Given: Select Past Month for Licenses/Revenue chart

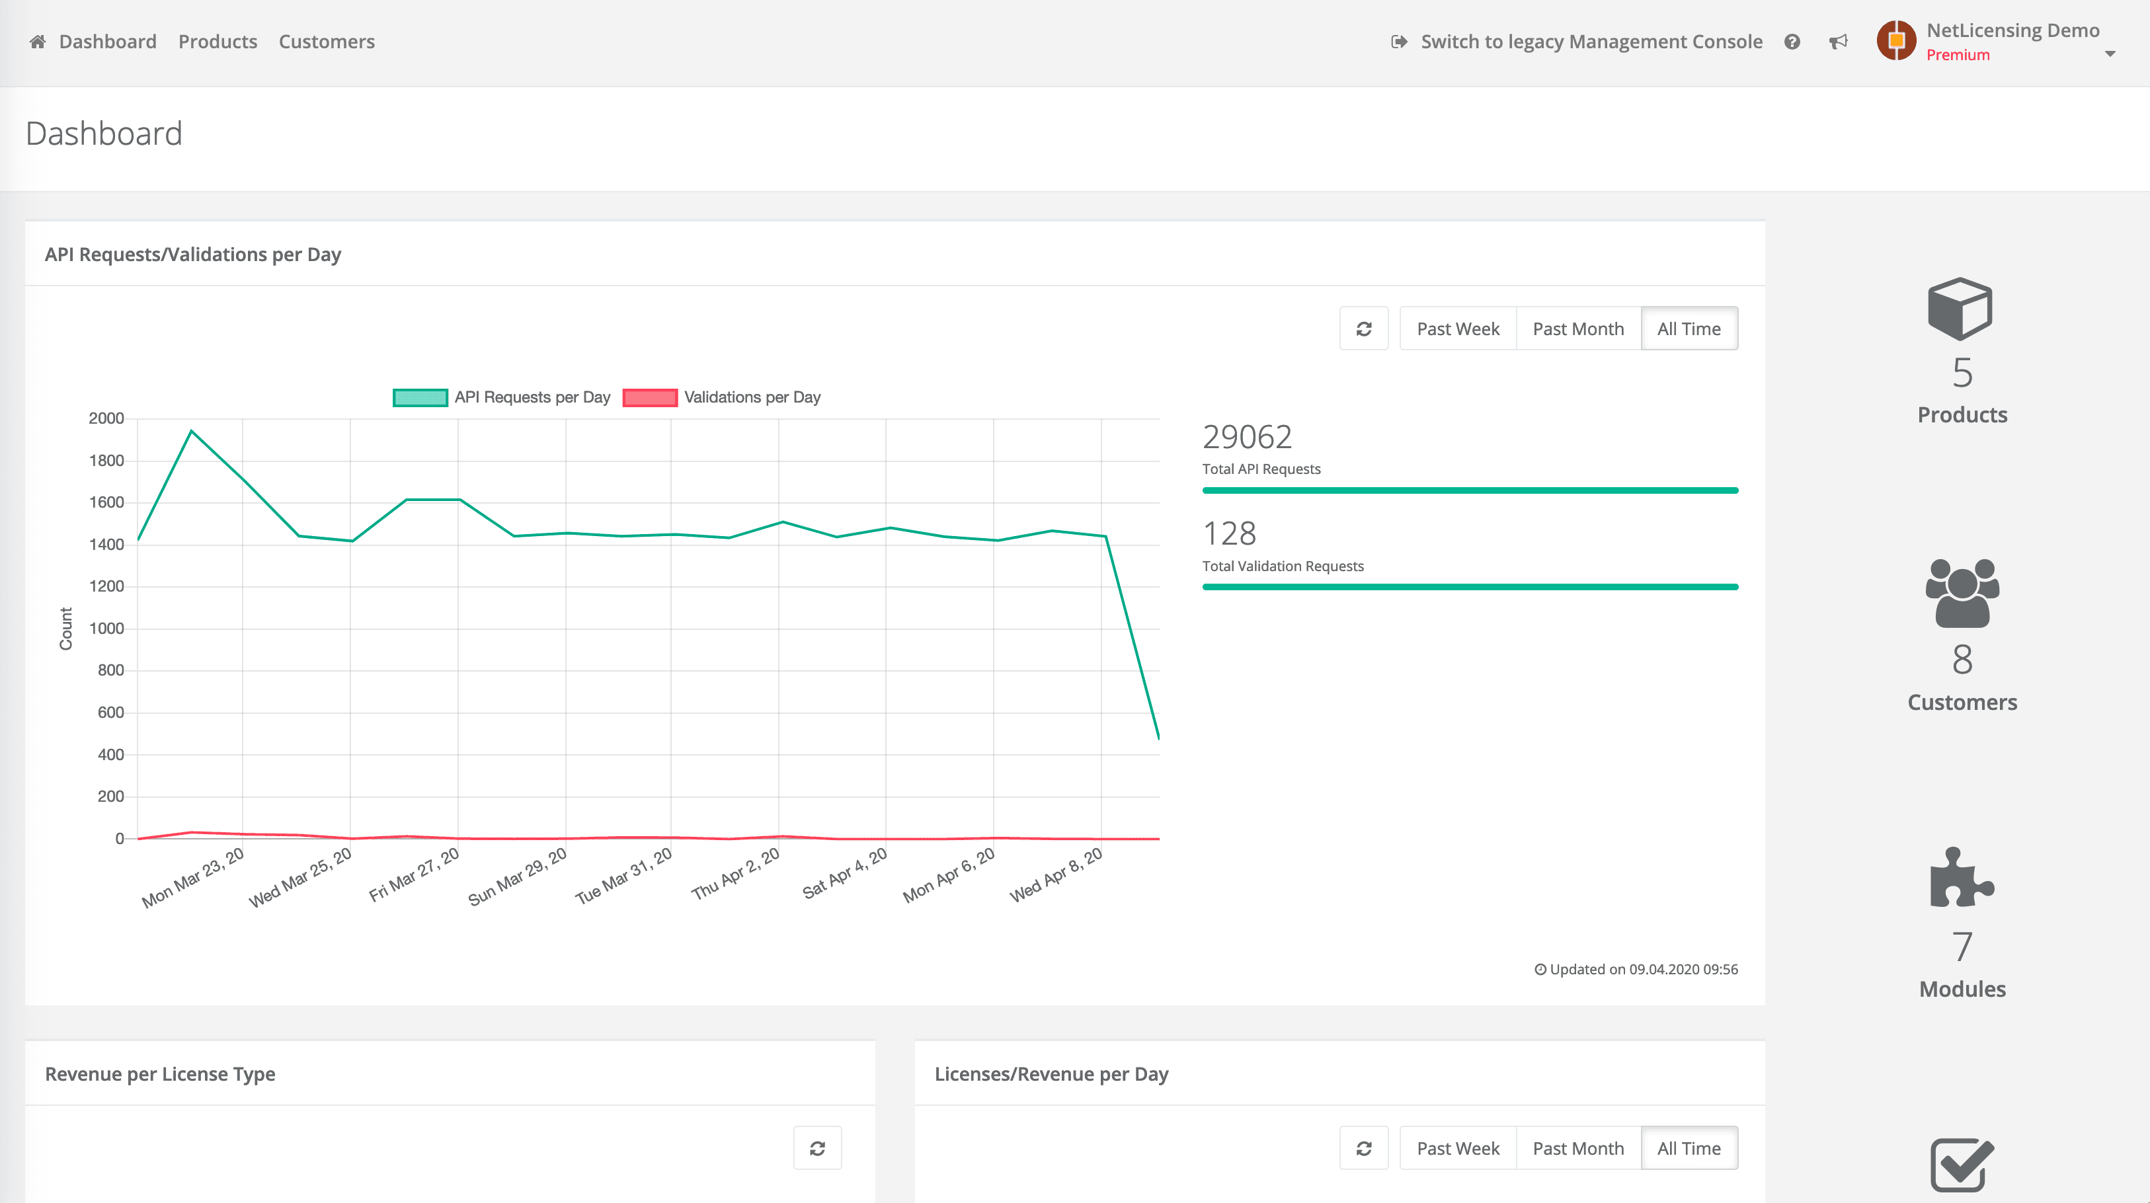Looking at the screenshot, I should point(1577,1149).
